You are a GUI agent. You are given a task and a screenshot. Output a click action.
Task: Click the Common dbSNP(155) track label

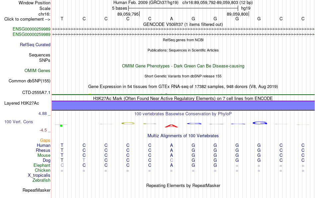(x=29, y=81)
